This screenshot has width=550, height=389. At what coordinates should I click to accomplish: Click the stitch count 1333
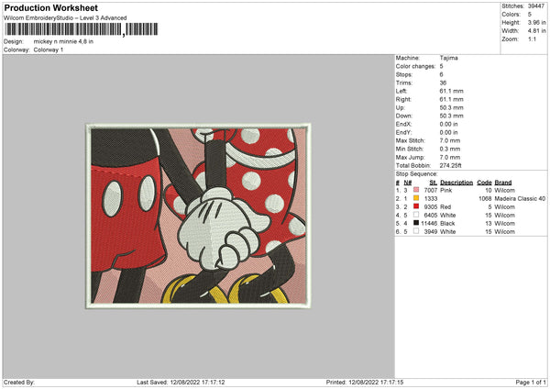(x=431, y=199)
